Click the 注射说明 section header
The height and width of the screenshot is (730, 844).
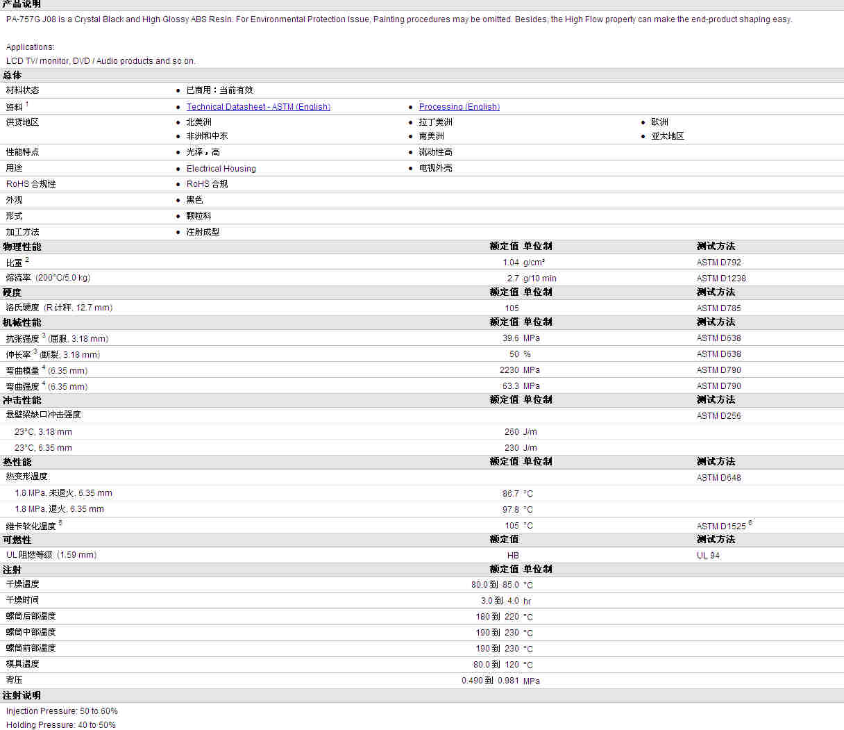22,695
